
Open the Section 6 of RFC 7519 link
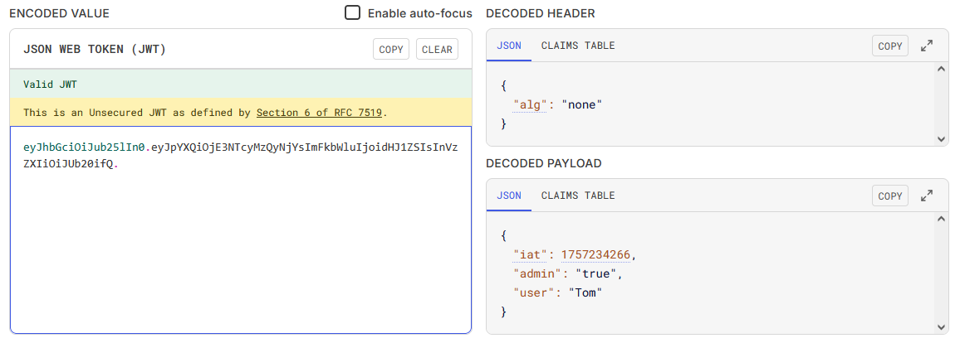coord(321,113)
